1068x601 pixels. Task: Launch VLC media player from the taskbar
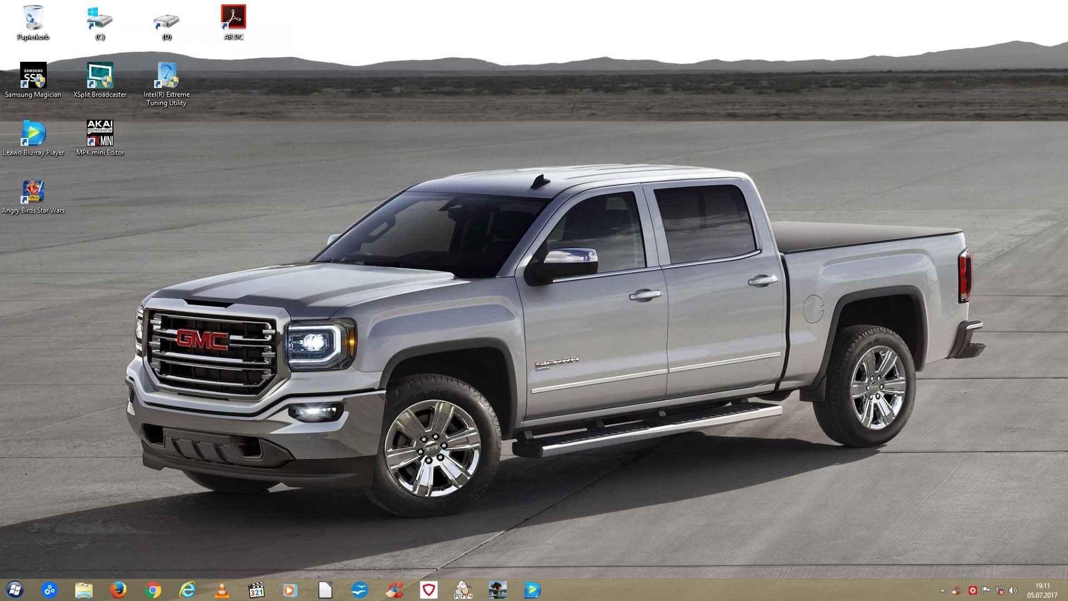point(222,590)
